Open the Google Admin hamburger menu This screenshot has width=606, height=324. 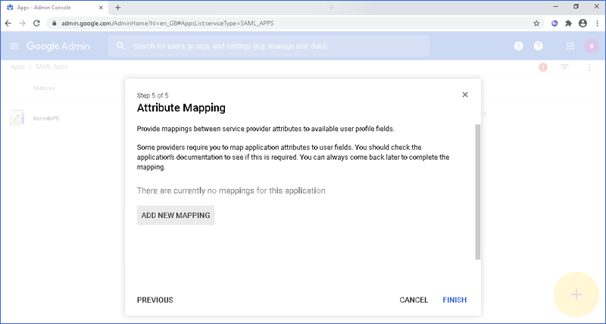coord(14,46)
